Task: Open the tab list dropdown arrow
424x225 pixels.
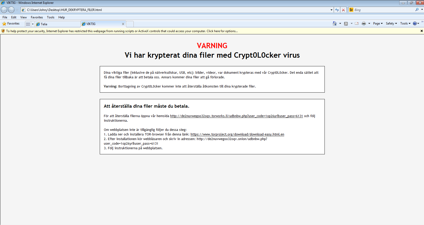Action: 33,24
